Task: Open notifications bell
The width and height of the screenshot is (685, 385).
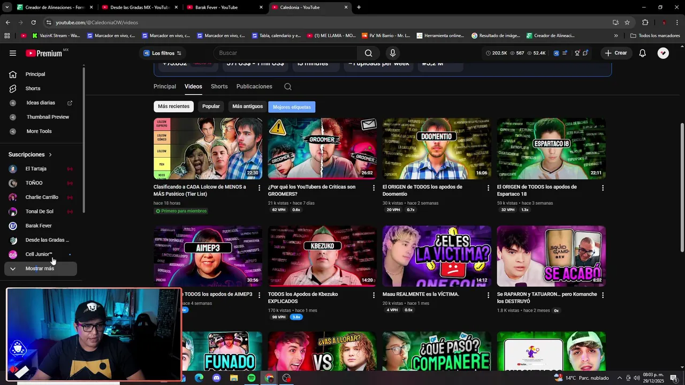Action: 642,53
